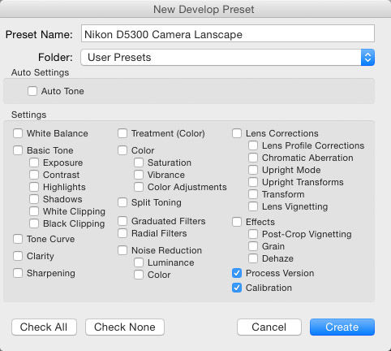Image resolution: width=391 pixels, height=351 pixels.
Task: Click the Preset Name text field
Action: (x=228, y=33)
